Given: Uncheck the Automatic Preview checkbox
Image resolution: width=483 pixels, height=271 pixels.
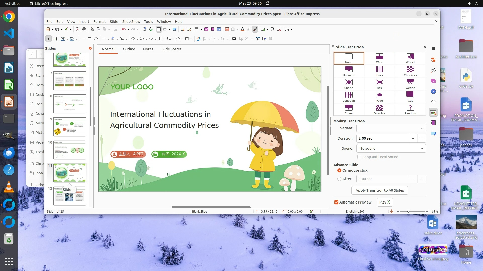Looking at the screenshot, I should (x=336, y=202).
